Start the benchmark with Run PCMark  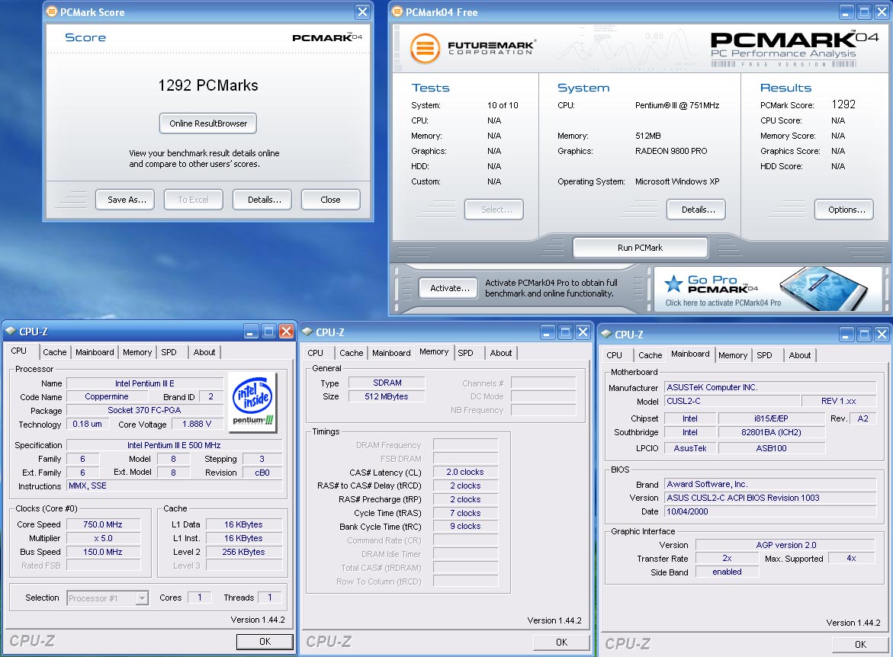(x=640, y=248)
